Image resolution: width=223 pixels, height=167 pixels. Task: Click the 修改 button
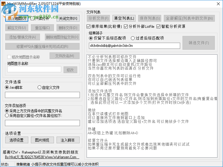coord(70,70)
